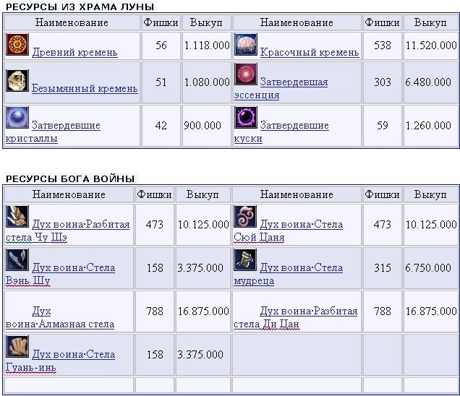The width and height of the screenshot is (460, 396).
Task: Click the Разбитая стела Чу Шэ icon
Action: (17, 217)
